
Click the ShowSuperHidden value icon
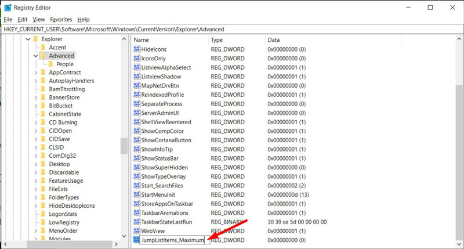point(136,167)
